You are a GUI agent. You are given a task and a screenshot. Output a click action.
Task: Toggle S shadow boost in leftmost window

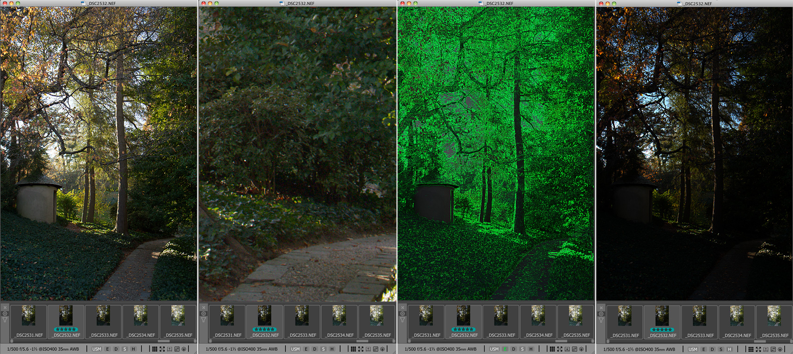click(x=125, y=349)
